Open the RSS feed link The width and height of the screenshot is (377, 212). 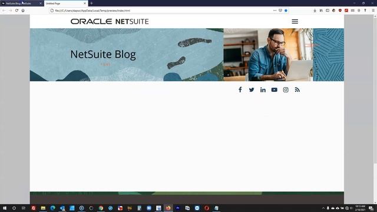click(x=297, y=90)
